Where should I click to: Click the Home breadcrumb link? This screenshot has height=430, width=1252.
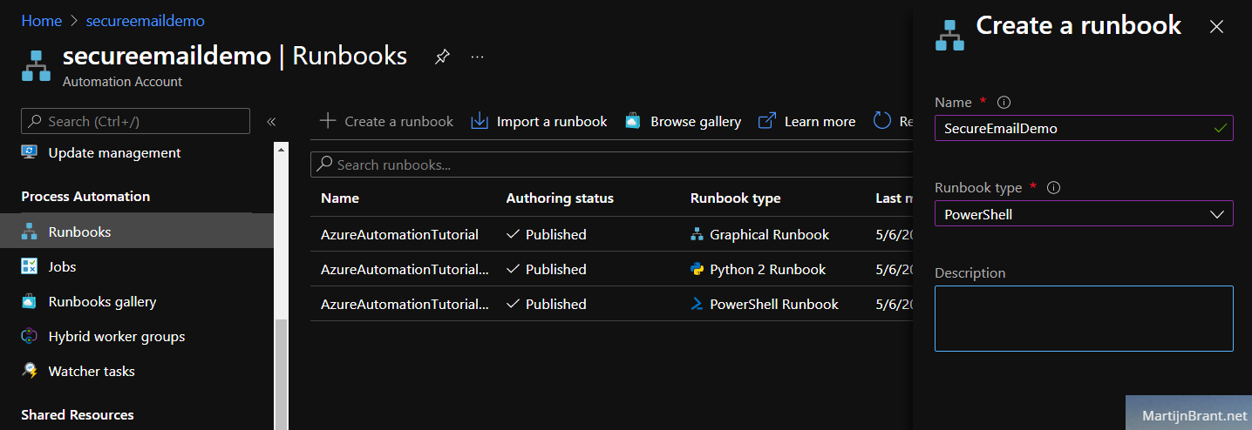tap(41, 20)
